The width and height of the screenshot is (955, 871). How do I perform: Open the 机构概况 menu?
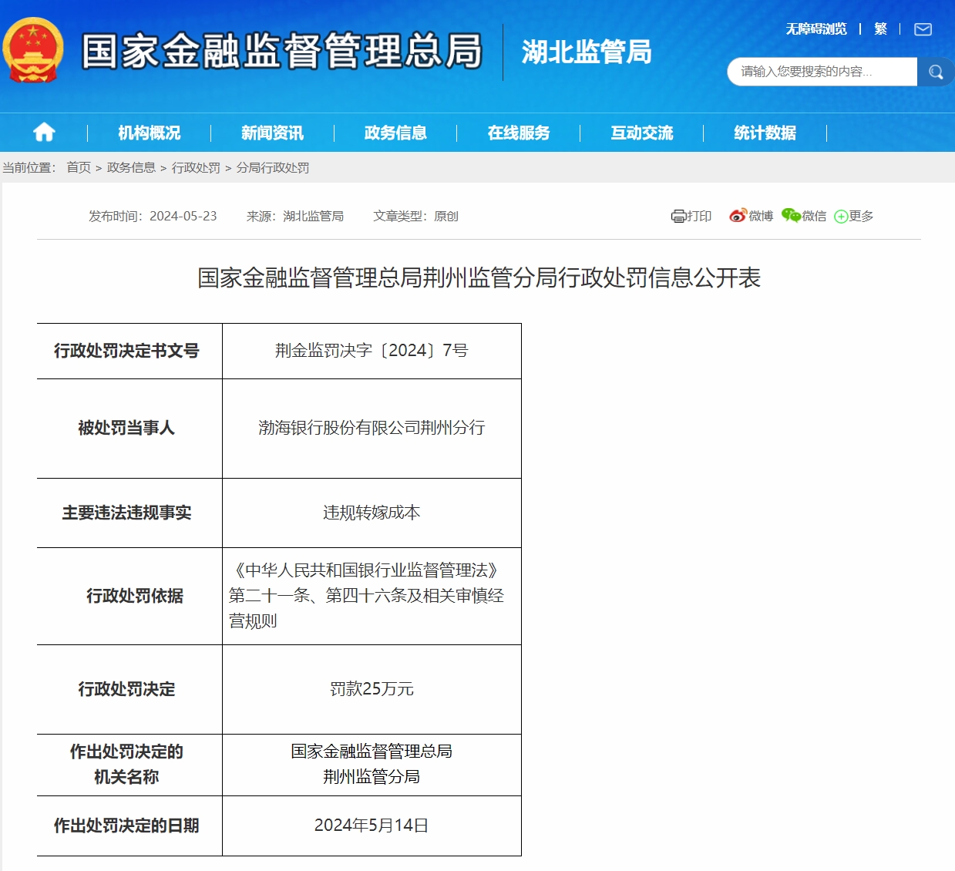pyautogui.click(x=149, y=133)
